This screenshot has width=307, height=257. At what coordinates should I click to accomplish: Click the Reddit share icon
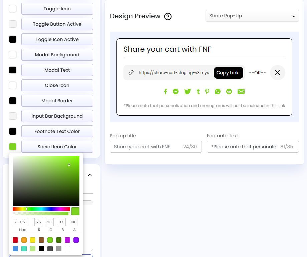(229, 91)
